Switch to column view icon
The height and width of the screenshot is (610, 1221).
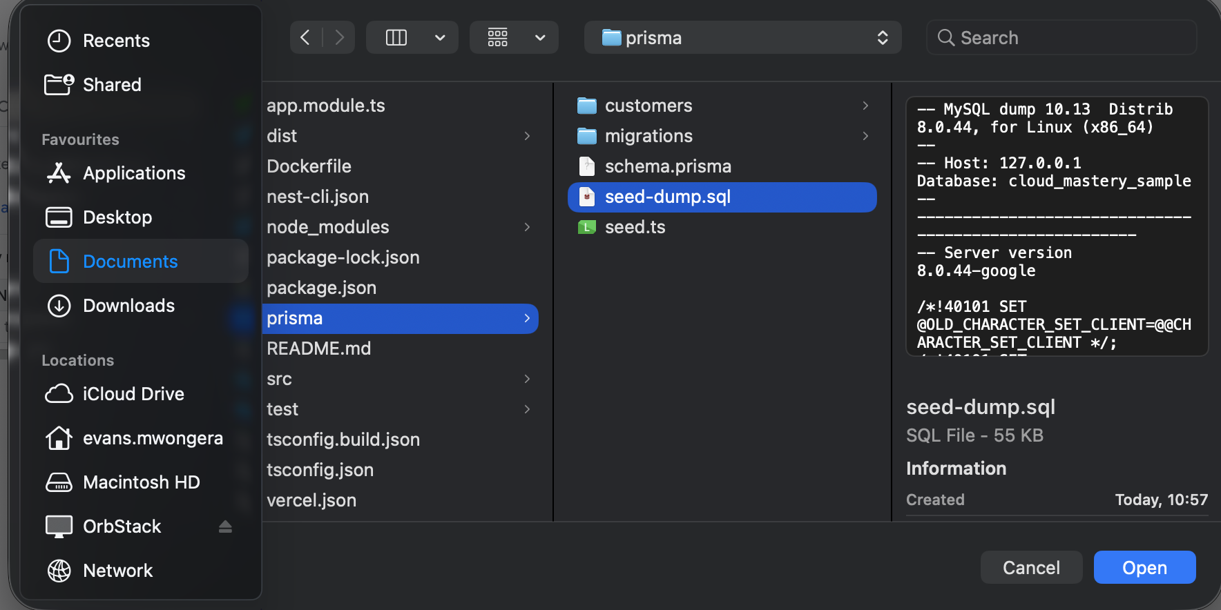point(396,37)
